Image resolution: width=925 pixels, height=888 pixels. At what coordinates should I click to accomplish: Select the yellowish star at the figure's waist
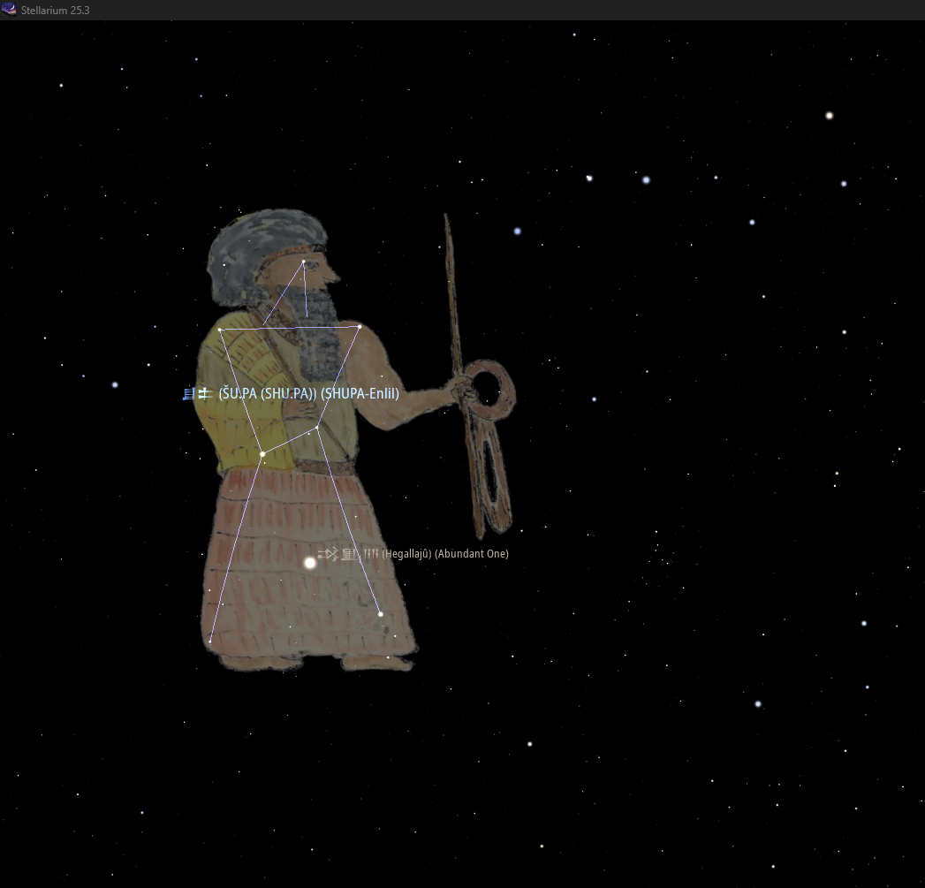coord(262,453)
